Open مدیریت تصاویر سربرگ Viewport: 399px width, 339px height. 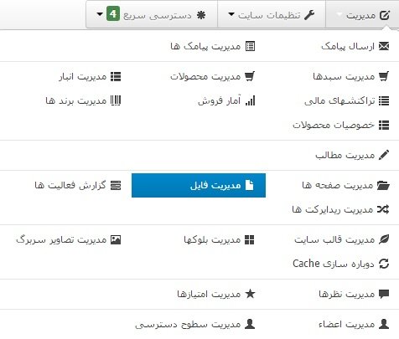[x=69, y=239]
